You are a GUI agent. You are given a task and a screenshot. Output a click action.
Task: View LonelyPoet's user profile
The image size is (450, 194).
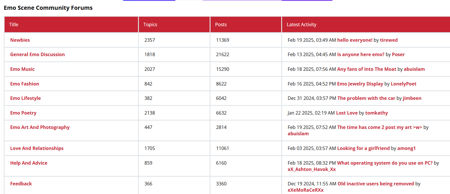(403, 84)
